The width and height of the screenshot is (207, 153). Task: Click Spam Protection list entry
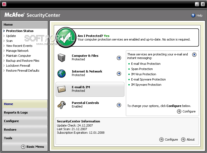tap(142, 69)
